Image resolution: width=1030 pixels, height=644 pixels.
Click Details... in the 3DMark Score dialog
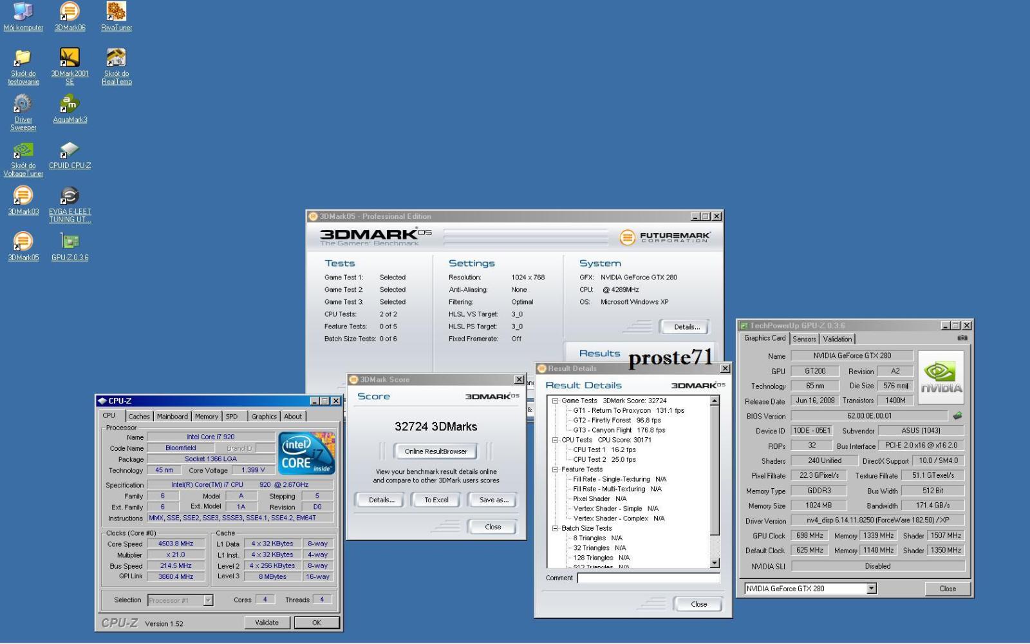click(381, 500)
